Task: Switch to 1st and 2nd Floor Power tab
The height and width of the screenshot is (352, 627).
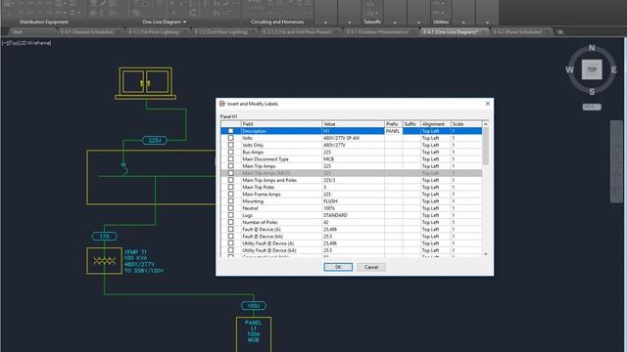Action: 297,32
